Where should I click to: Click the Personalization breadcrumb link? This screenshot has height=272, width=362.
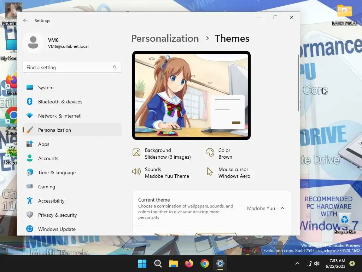point(165,38)
